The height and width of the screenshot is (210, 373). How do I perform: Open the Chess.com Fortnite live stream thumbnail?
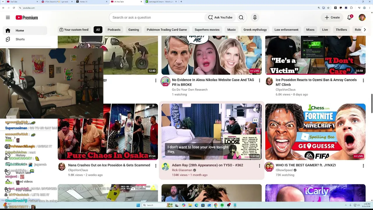(315, 132)
